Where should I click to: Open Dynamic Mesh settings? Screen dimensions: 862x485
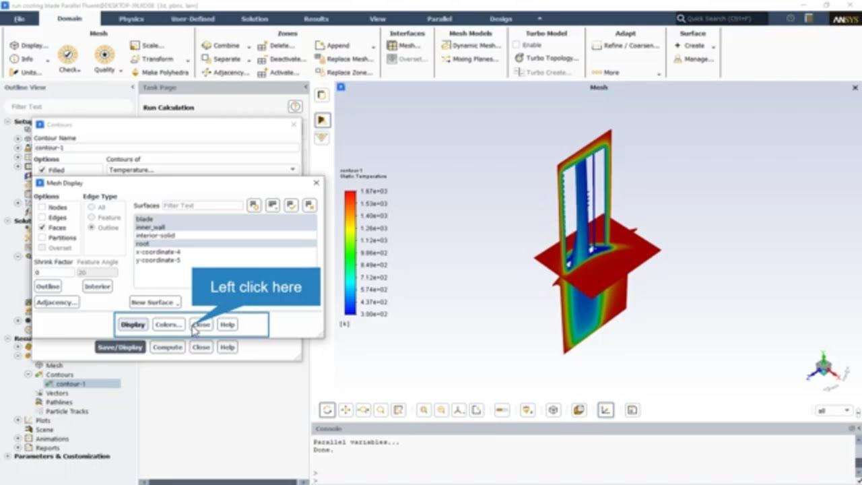pos(471,46)
